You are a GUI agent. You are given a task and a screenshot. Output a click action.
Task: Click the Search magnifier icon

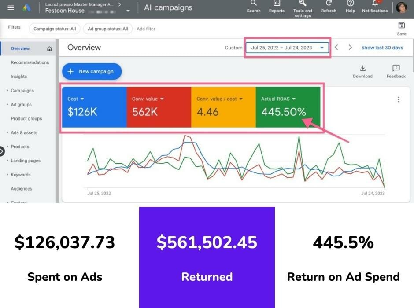(254, 3)
